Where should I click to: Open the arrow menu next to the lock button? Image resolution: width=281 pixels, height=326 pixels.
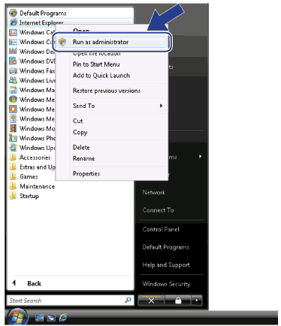coord(197,301)
